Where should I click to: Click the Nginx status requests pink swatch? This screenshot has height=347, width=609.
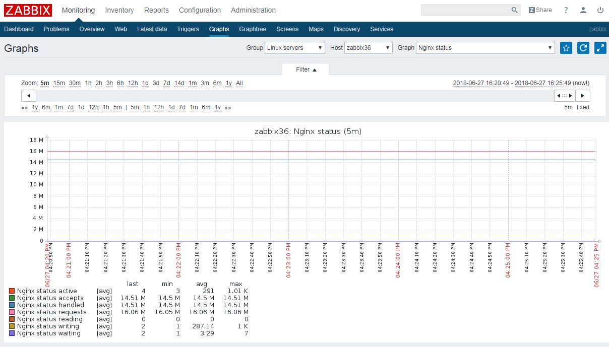12,312
